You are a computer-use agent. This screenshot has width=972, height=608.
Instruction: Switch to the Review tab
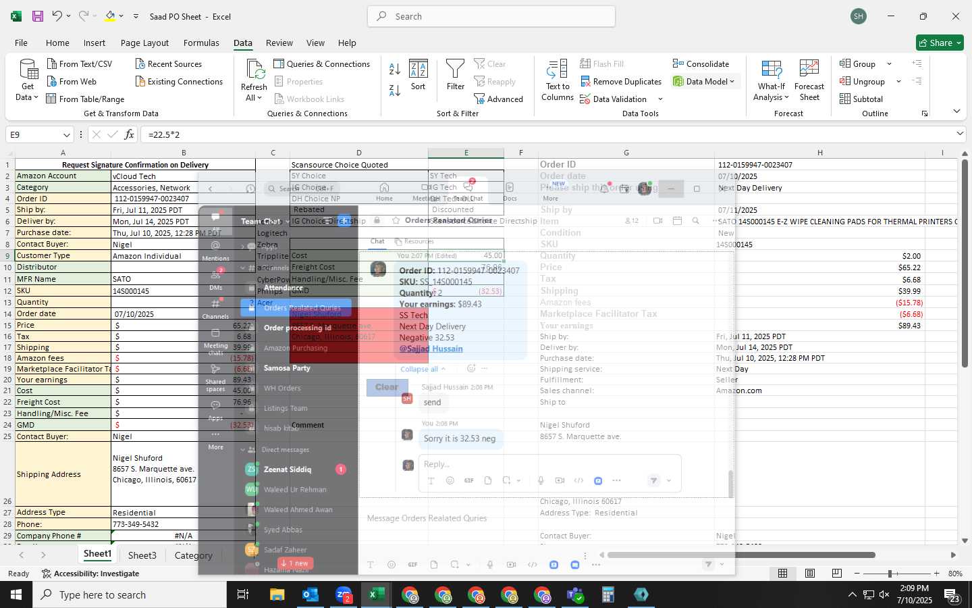279,43
